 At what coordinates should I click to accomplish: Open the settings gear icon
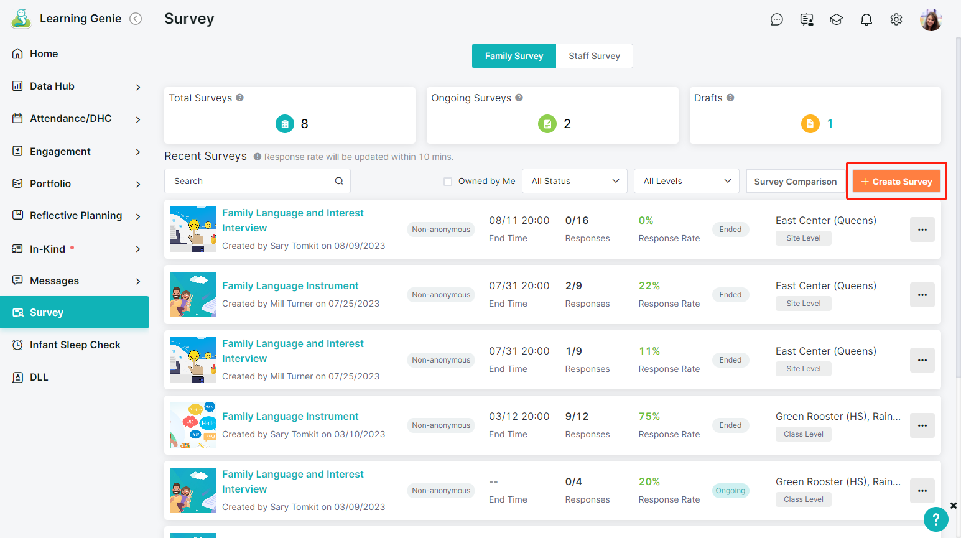[896, 20]
